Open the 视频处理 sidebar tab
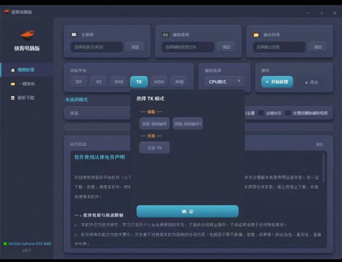 tap(27, 70)
